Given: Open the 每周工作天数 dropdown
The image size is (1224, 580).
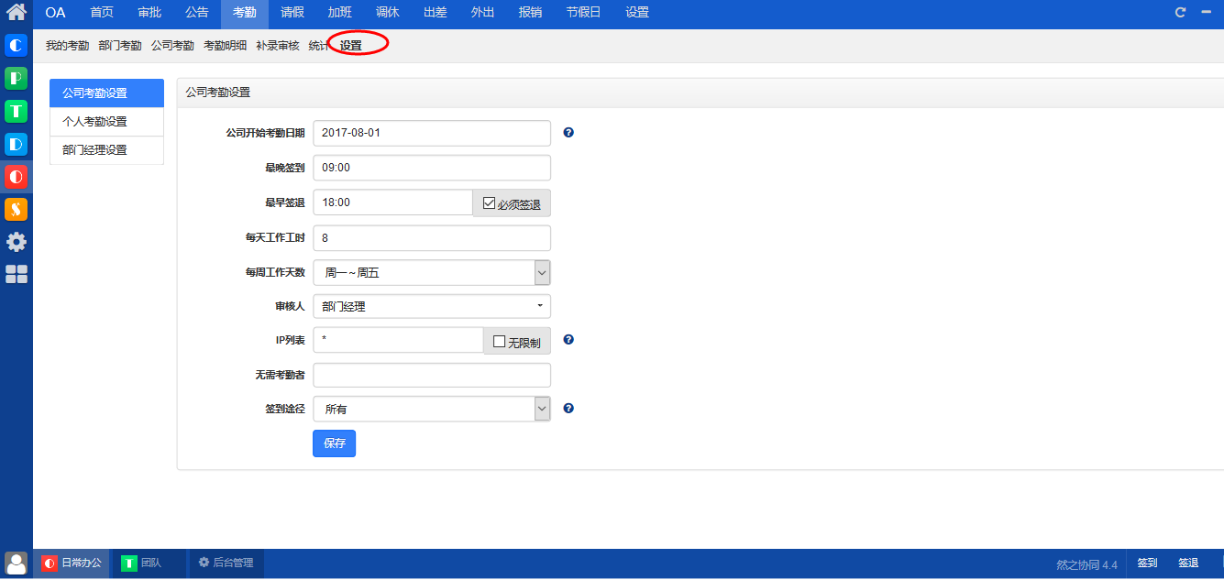Looking at the screenshot, I should pos(432,273).
